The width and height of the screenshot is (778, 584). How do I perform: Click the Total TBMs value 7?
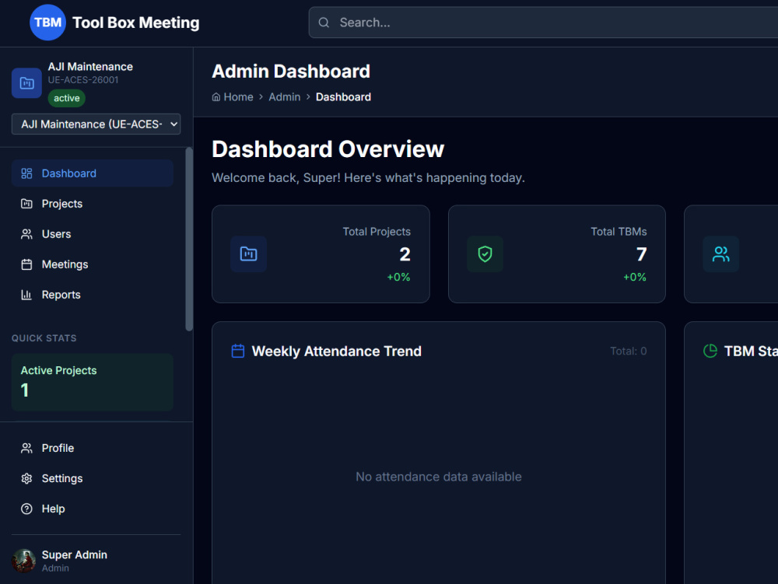click(642, 254)
